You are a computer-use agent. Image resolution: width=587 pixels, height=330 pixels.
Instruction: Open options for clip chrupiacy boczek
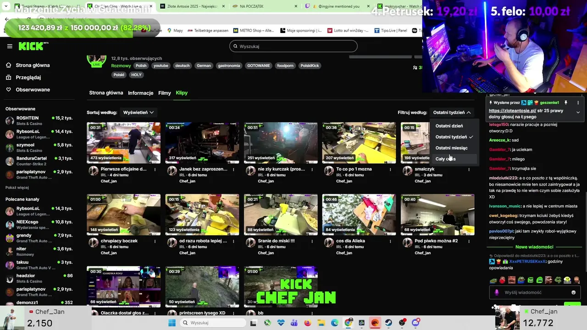pos(155,241)
